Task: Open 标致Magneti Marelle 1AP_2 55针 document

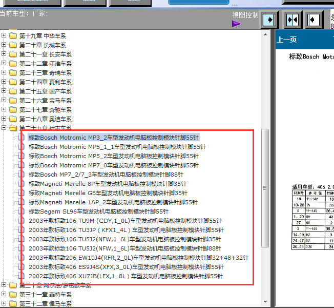Action: tap(113, 202)
